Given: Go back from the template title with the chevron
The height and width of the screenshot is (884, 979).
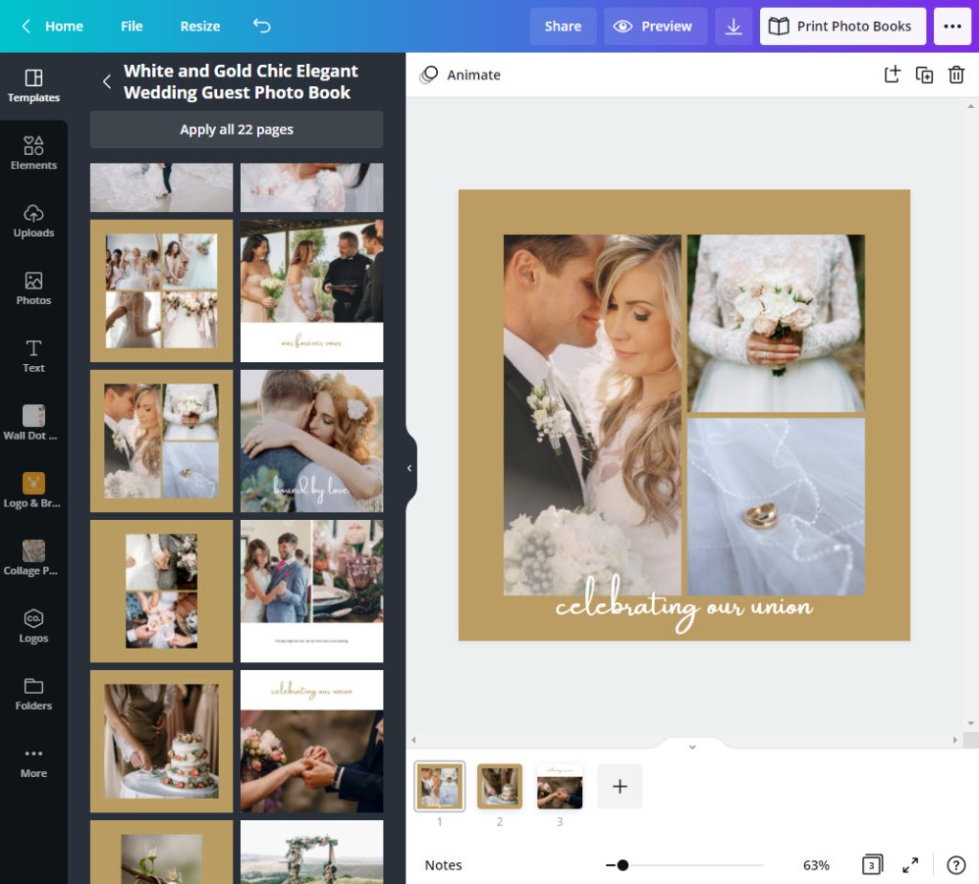Looking at the screenshot, I should point(107,81).
